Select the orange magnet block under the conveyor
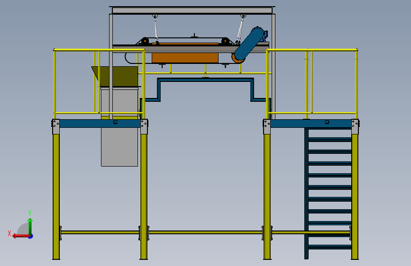Viewport: 411px width, 266px height. [x=185, y=58]
